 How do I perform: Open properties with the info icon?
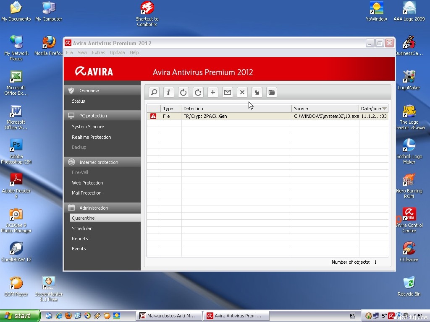(x=169, y=92)
